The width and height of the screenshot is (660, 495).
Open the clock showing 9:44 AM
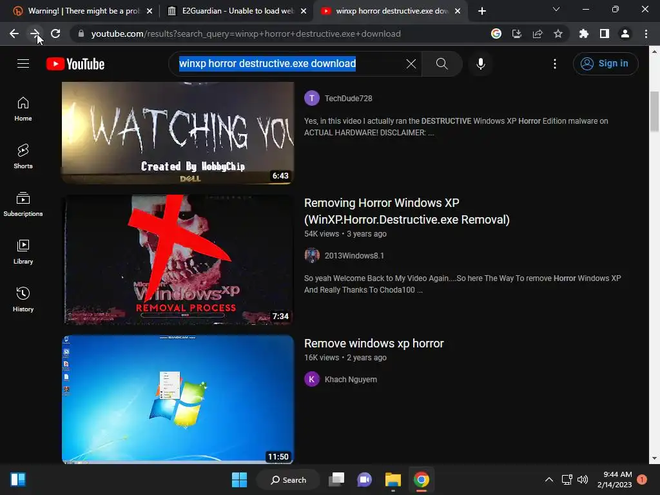tap(614, 480)
